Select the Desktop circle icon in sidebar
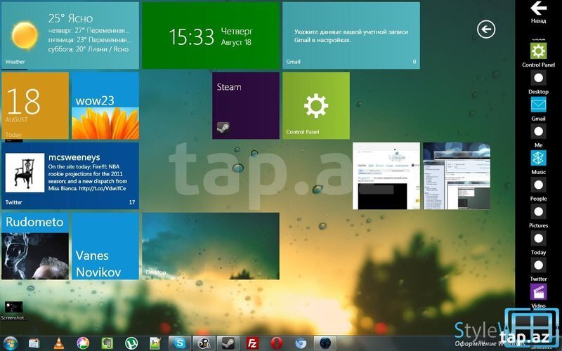Screen dimensions: 562x351 [538, 78]
